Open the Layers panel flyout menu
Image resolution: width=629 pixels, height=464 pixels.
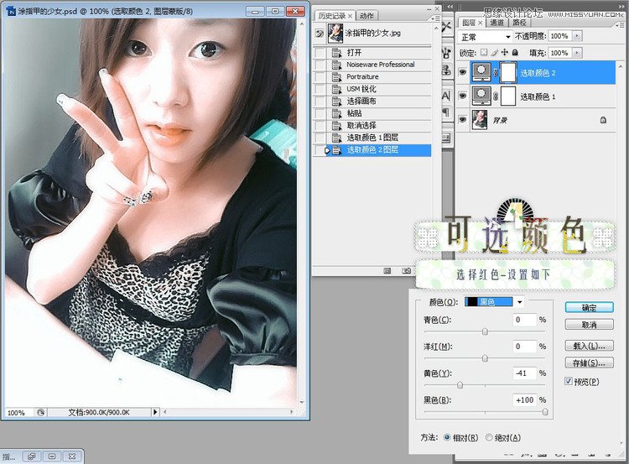tap(619, 25)
